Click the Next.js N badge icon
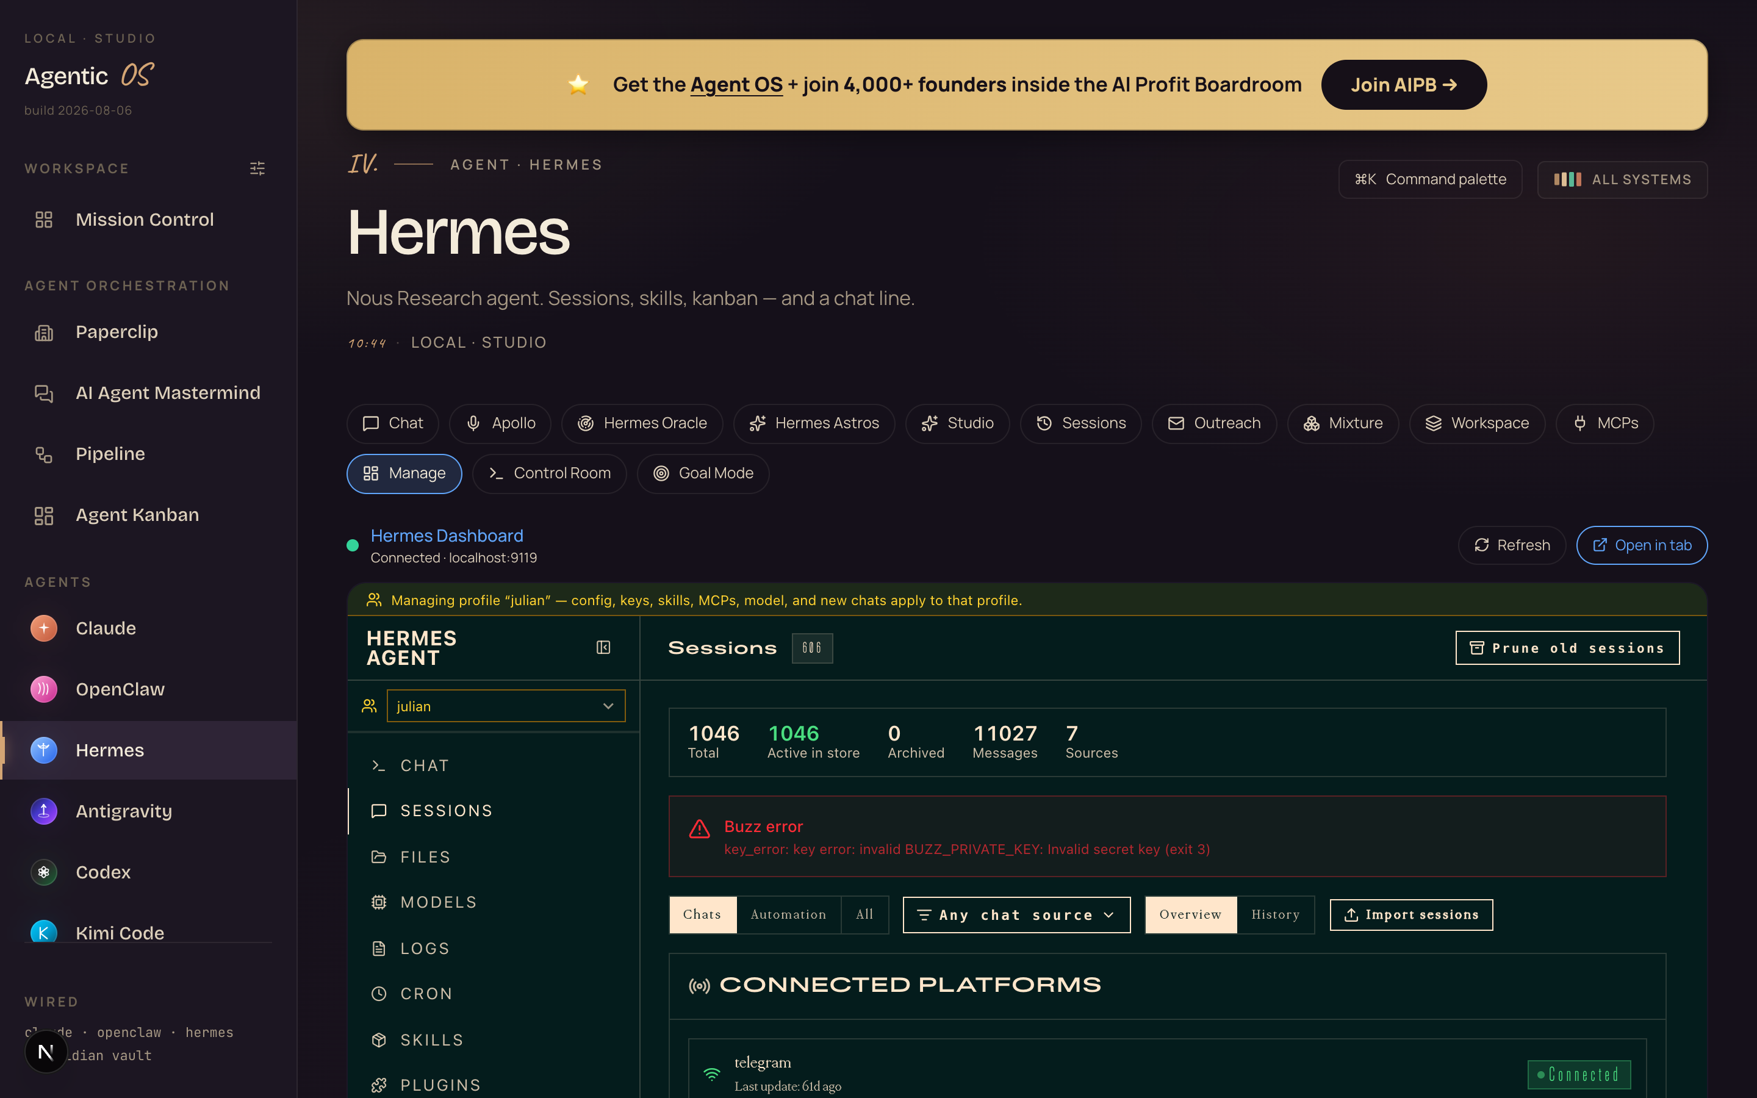The image size is (1757, 1098). pos(46,1051)
